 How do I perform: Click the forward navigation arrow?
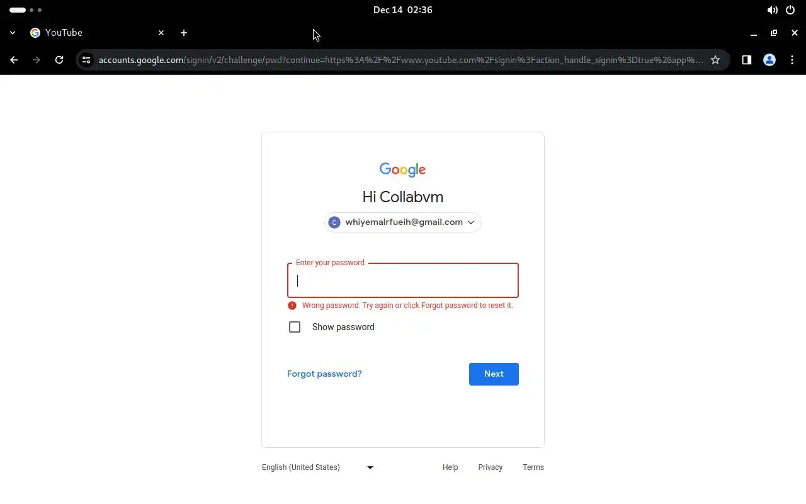coord(37,60)
